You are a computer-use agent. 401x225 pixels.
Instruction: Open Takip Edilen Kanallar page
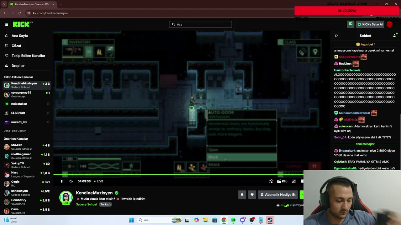click(x=28, y=56)
